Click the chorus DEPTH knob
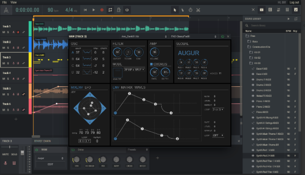305x175 pixels. pos(165,72)
